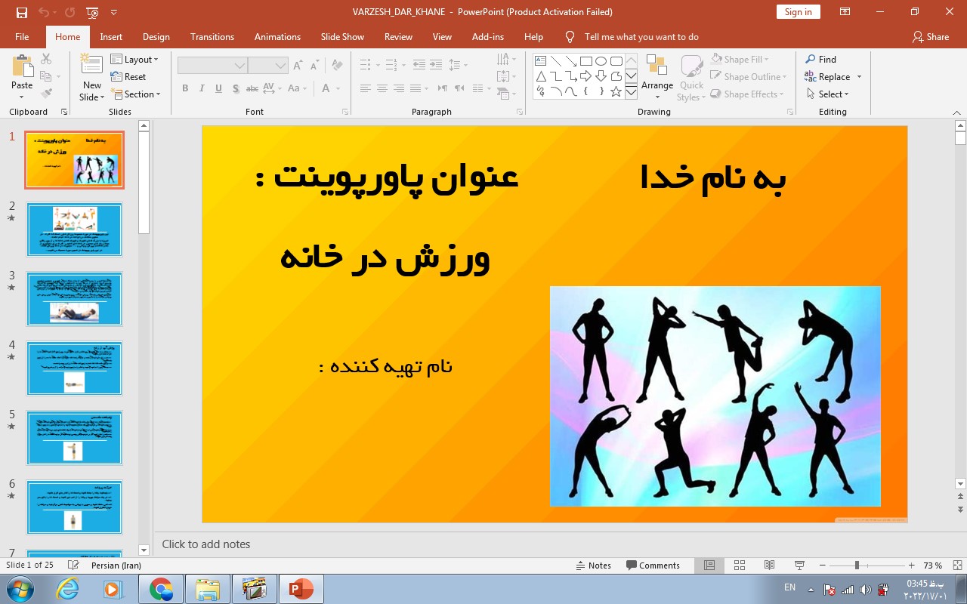This screenshot has height=604, width=967.
Task: Toggle Normal view button in status bar
Action: click(709, 565)
